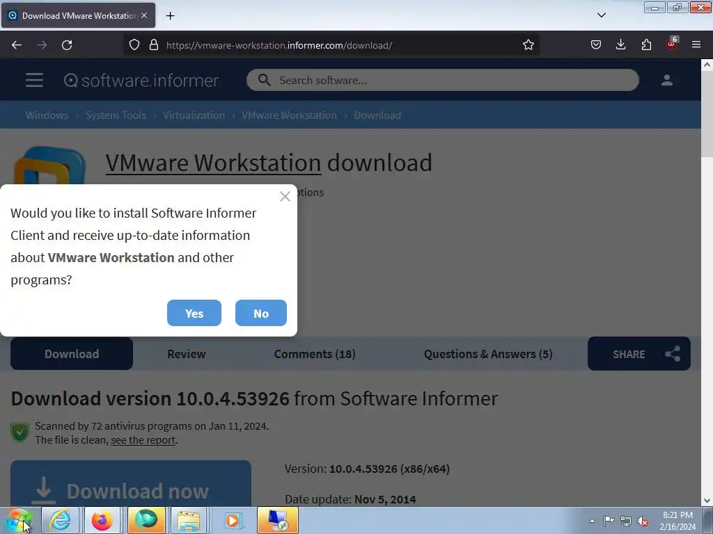This screenshot has width=713, height=534.
Task: Click the green shield scan icon
Action: [20, 432]
